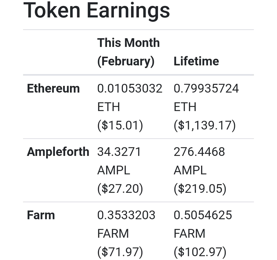Click the ($71.97) monthly Farm amount
The width and height of the screenshot is (277, 260).
coord(120,252)
